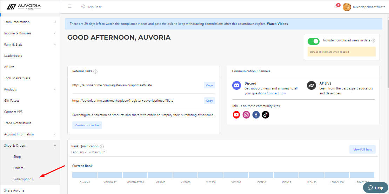Collapse the Shop & Orders section
This screenshot has height=194, width=389.
point(30,146)
